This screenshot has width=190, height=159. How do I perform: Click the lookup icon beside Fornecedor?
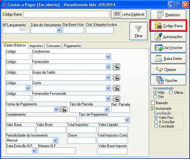click(116, 67)
